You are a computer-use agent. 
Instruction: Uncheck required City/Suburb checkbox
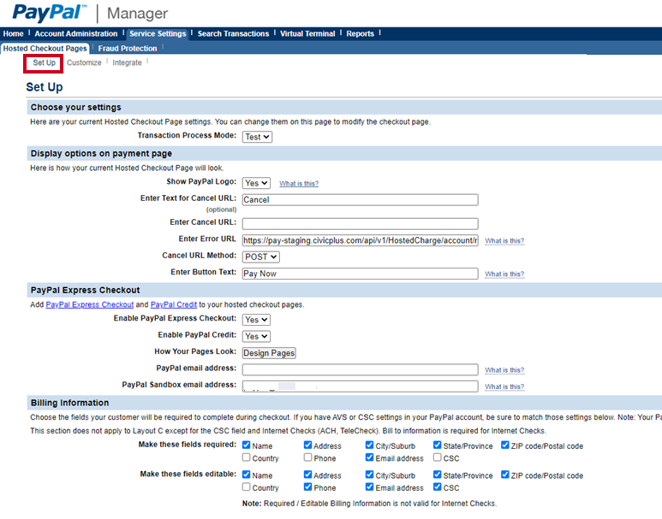click(x=369, y=445)
